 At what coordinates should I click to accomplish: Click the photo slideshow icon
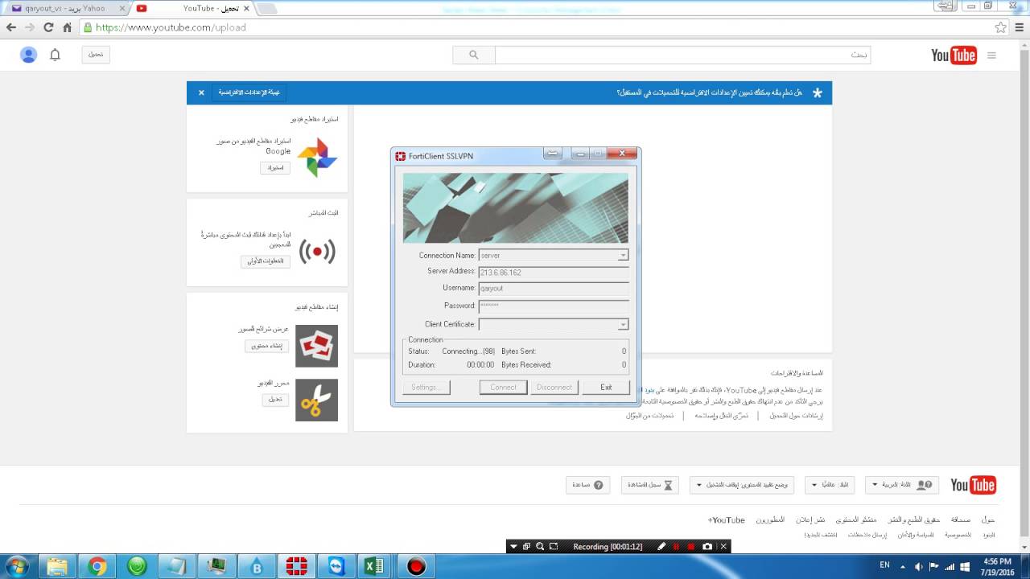pyautogui.click(x=317, y=346)
